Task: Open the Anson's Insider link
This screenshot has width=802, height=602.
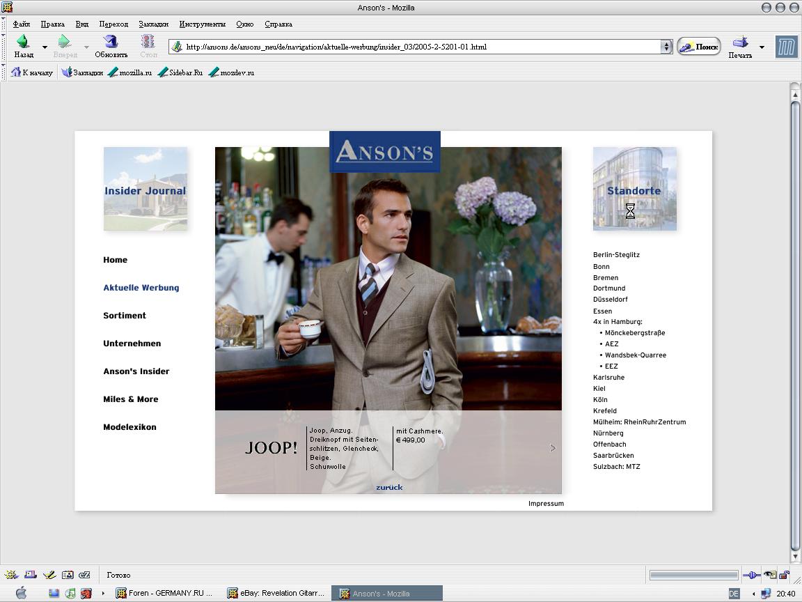Action: point(136,371)
